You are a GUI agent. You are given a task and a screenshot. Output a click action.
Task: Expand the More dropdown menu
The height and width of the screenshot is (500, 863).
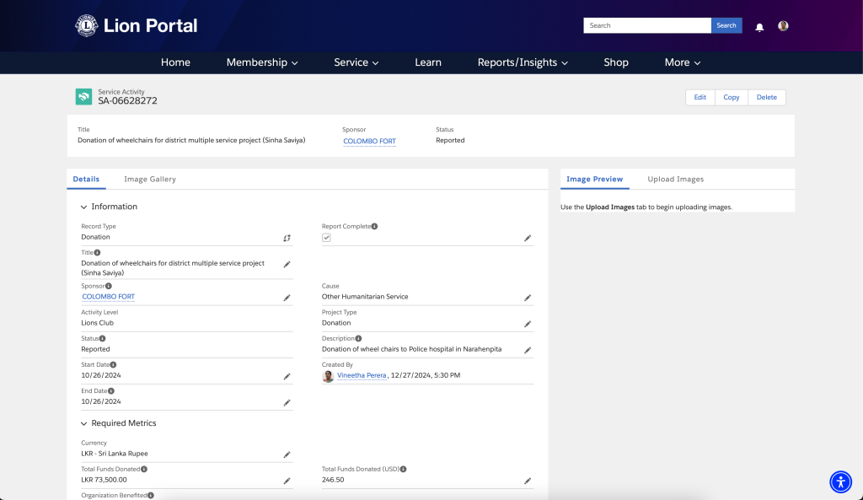(683, 62)
